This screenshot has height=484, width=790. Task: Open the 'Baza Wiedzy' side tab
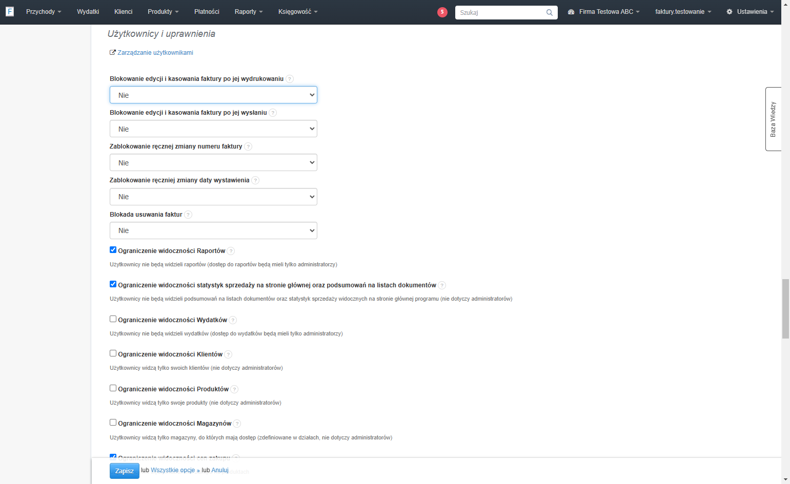(773, 119)
